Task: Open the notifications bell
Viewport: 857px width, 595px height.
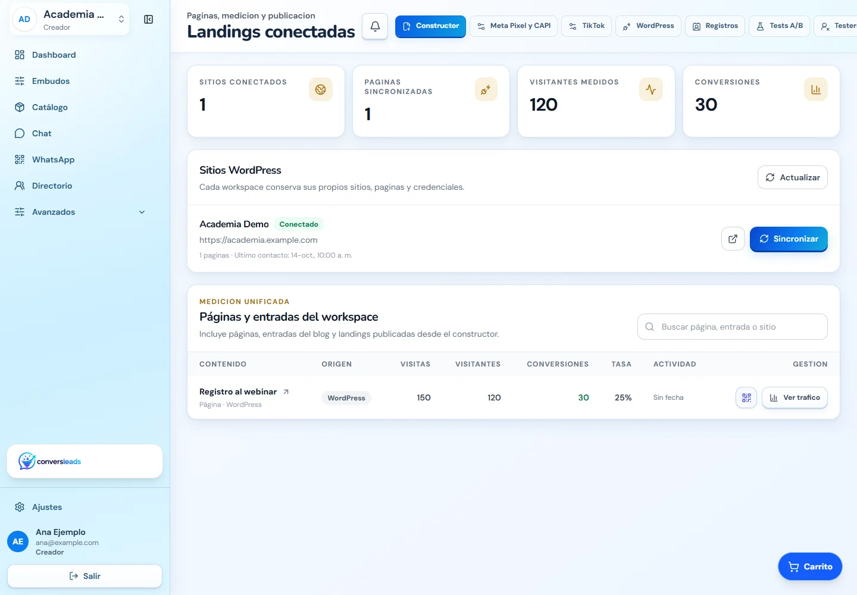Action: [x=375, y=26]
